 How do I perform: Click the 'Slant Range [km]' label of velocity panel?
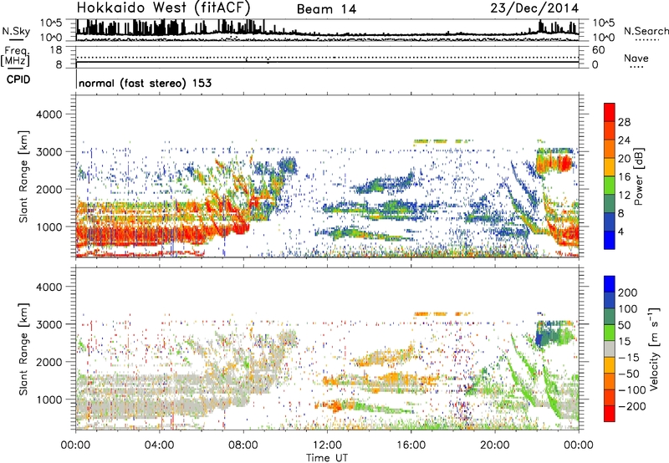point(23,349)
